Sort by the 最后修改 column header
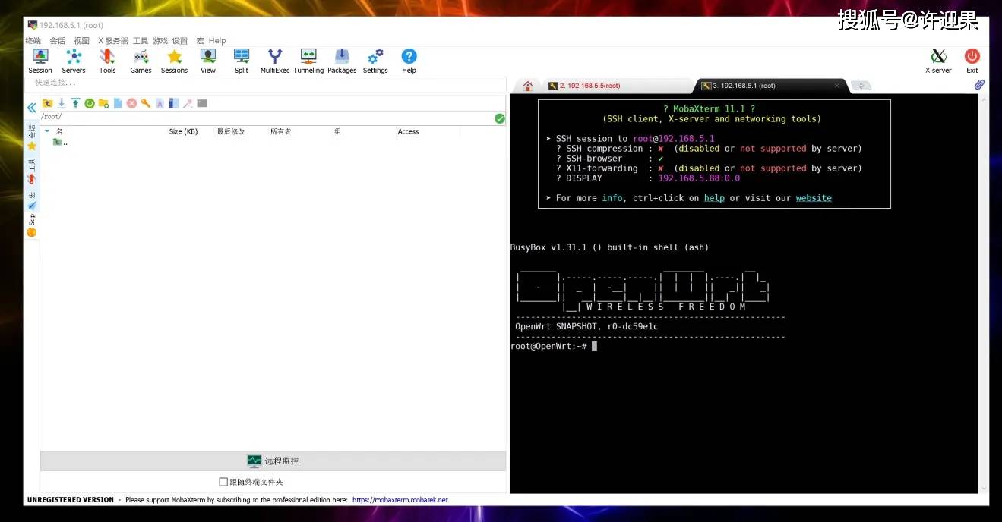The width and height of the screenshot is (1002, 522). [231, 131]
